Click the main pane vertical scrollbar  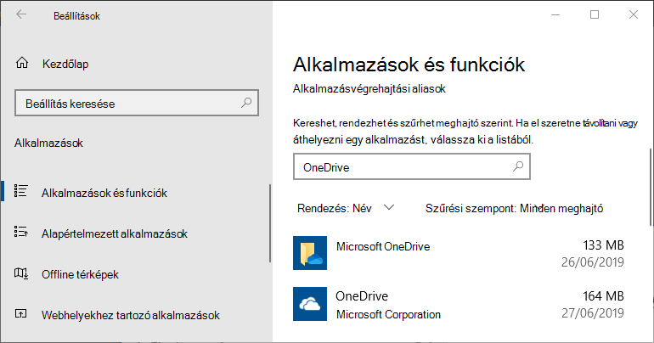[649, 186]
